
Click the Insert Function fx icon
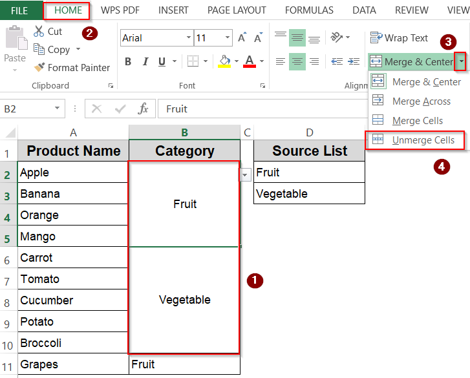pos(144,109)
